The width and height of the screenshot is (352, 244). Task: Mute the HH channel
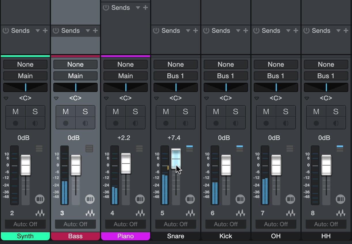pyautogui.click(x=316, y=112)
